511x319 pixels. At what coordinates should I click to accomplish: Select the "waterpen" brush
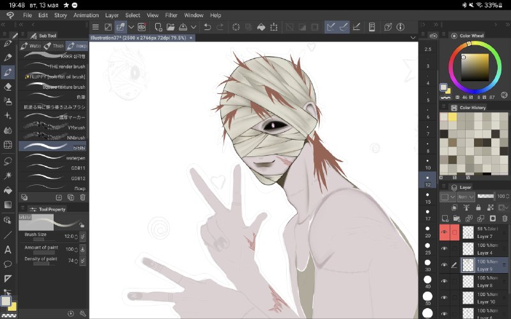pyautogui.click(x=53, y=158)
